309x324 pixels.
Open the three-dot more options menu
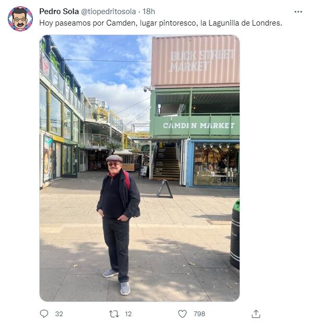(298, 12)
